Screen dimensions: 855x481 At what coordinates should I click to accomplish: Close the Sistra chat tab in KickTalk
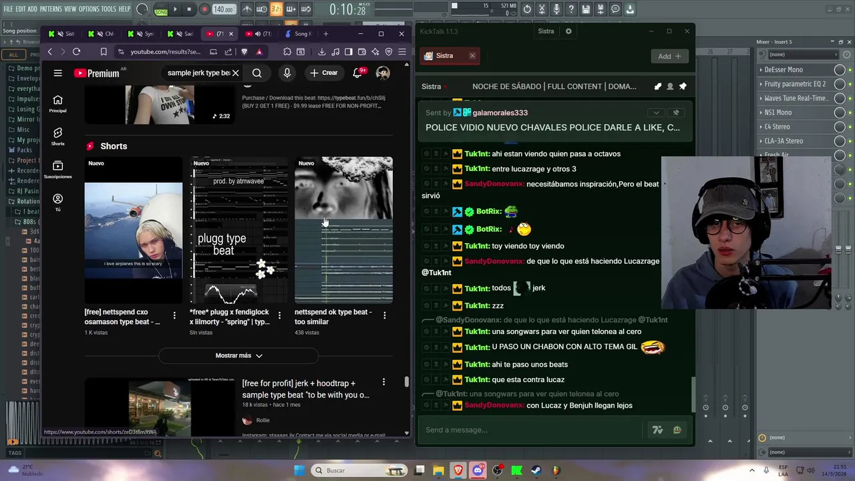(x=472, y=55)
